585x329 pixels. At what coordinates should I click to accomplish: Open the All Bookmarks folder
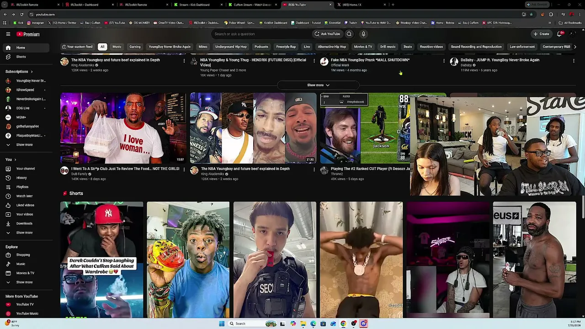(x=570, y=23)
